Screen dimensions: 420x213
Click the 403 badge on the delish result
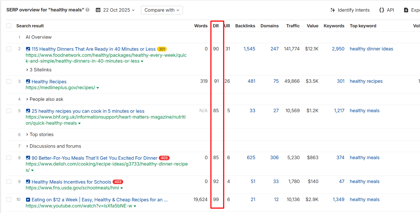pos(164,158)
